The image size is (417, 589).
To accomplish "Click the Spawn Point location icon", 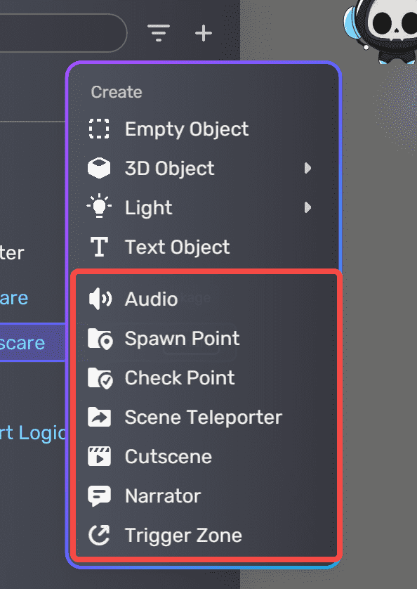I will pos(100,338).
